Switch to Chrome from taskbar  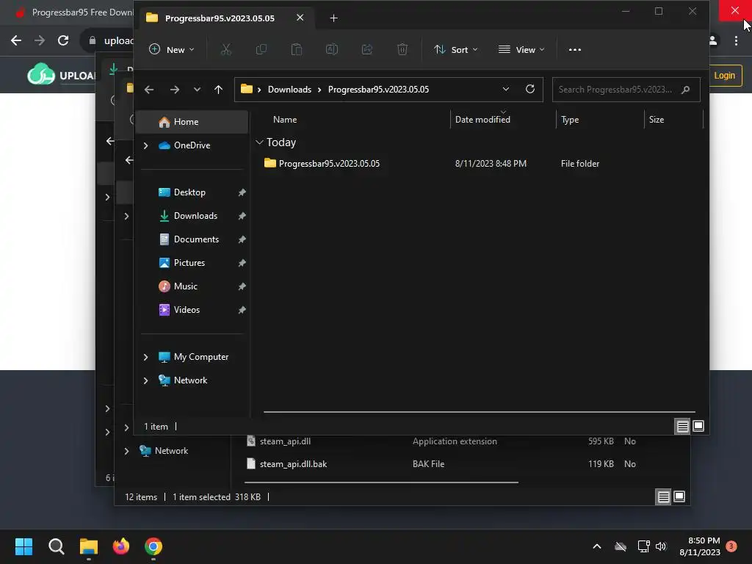tap(153, 546)
